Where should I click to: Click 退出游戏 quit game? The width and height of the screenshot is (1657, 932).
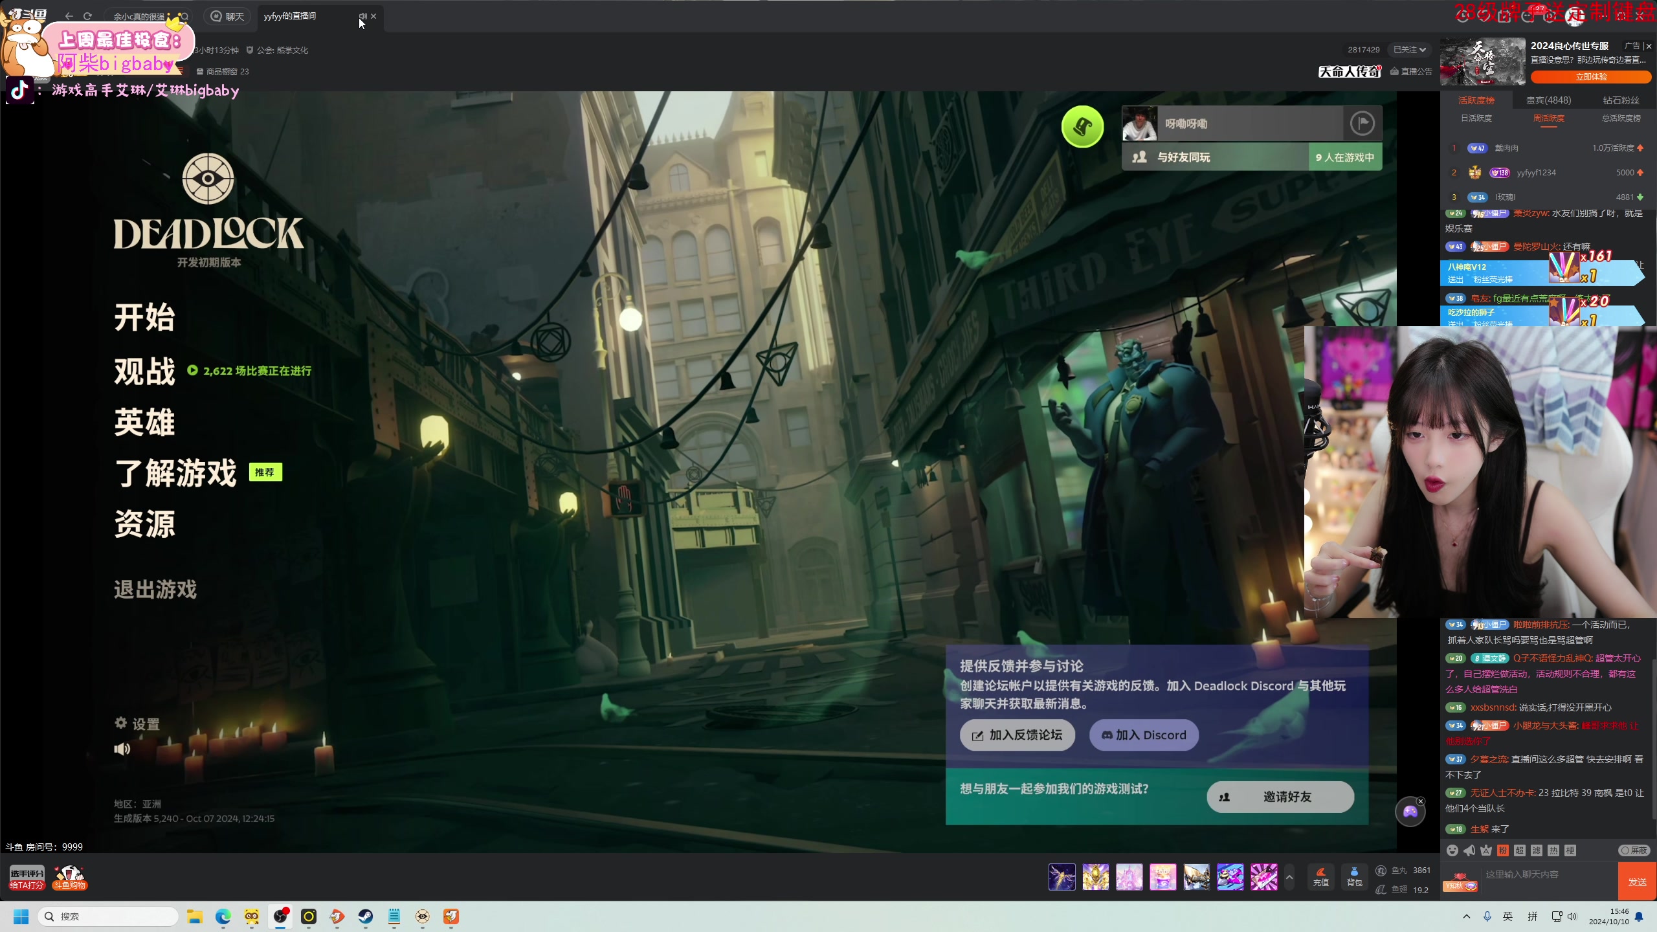(155, 590)
